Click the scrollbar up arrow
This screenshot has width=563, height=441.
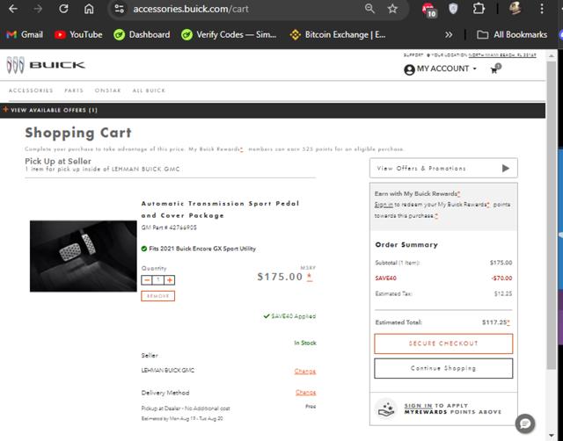click(552, 55)
